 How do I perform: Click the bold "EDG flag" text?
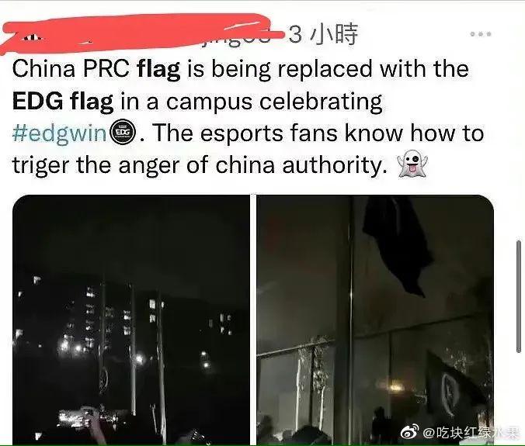point(63,102)
